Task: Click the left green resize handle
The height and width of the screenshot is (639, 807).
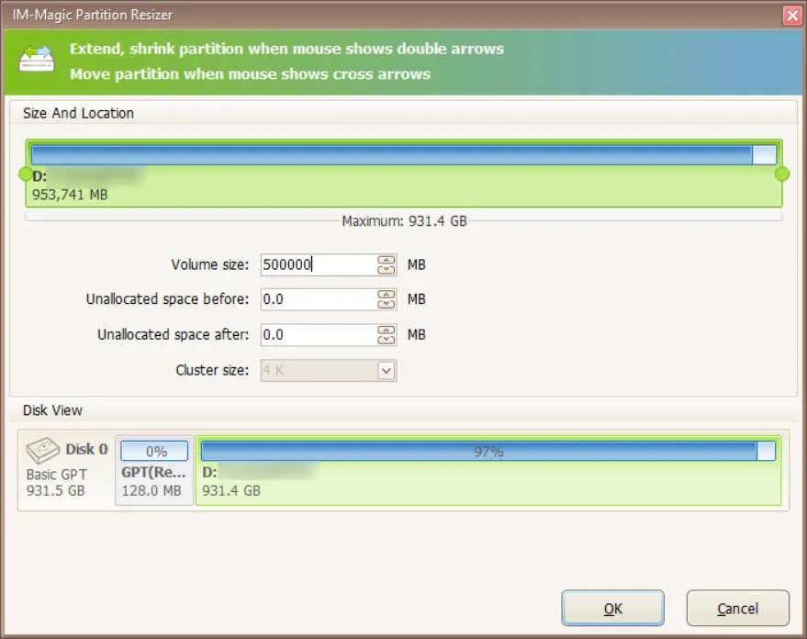Action: 25,173
